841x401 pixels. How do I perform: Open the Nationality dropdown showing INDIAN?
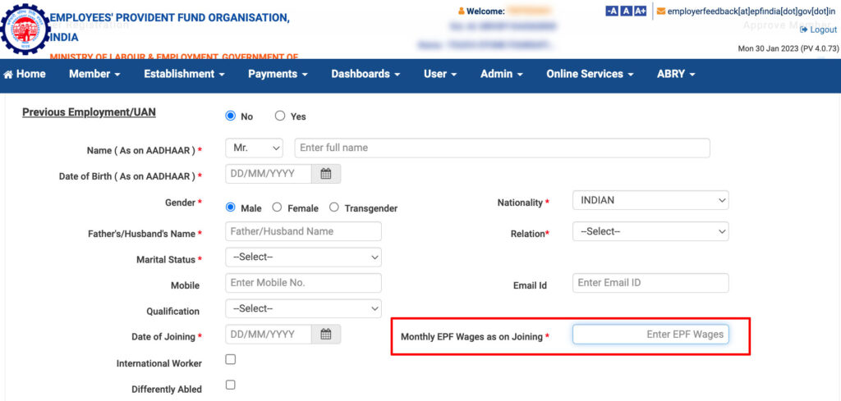650,200
